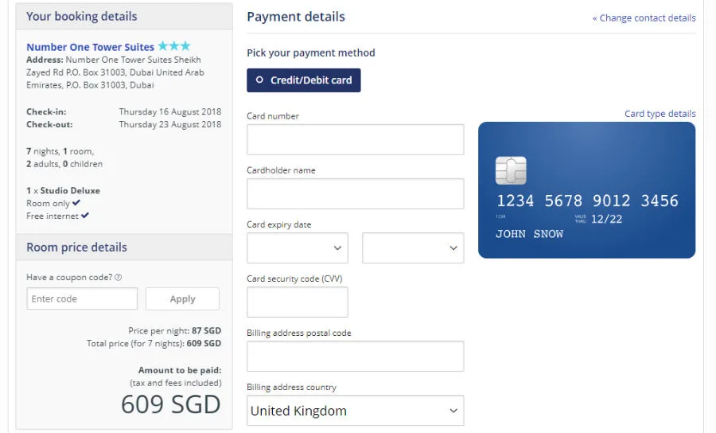Open the card expiry year dropdown
The image size is (716, 433).
412,248
